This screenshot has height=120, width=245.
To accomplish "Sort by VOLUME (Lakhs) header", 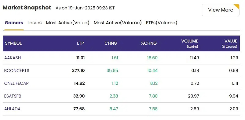I will pos(189,43).
